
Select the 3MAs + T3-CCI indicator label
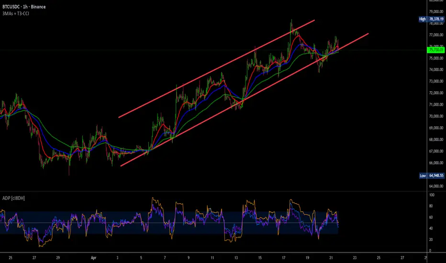point(16,13)
